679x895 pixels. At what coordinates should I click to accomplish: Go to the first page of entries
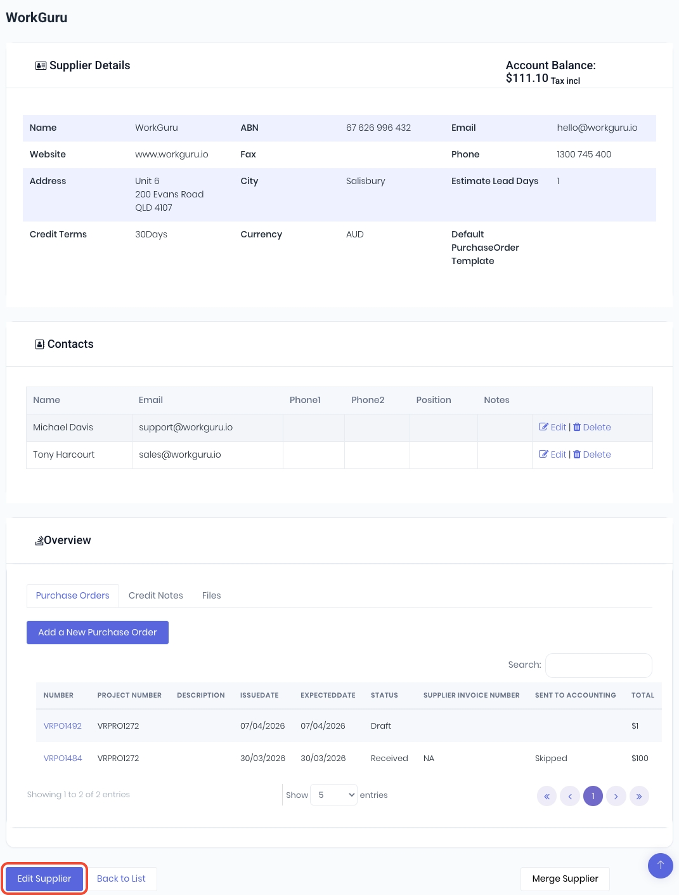click(546, 796)
